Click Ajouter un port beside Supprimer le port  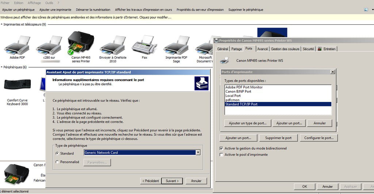click(x=238, y=138)
